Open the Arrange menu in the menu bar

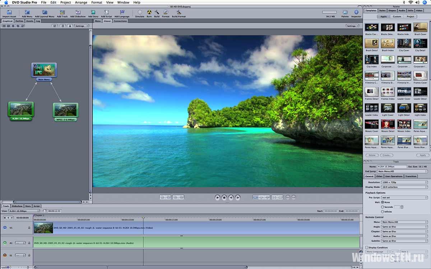[81, 3]
